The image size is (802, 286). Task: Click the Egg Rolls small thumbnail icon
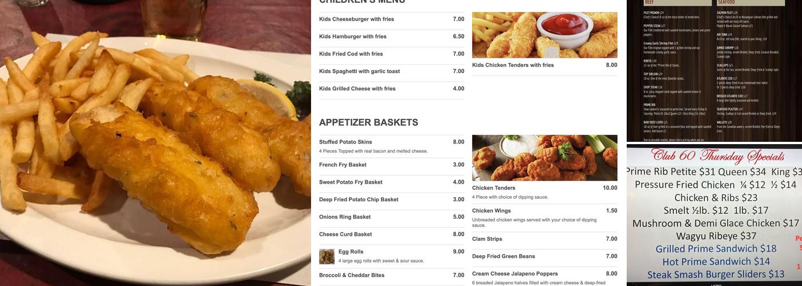(327, 256)
